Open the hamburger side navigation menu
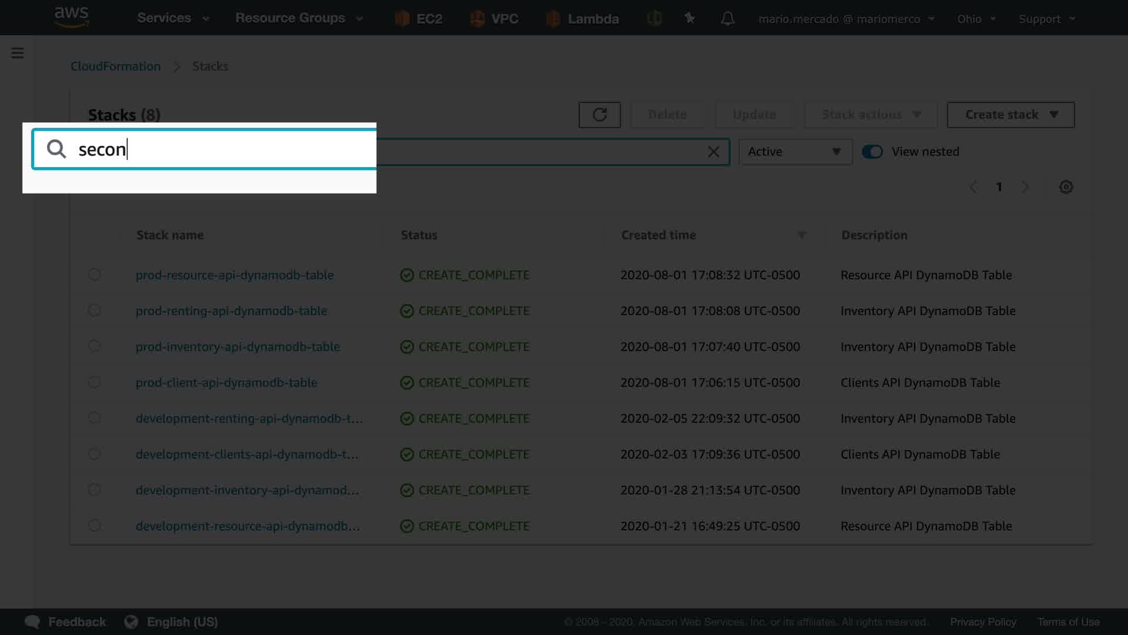1128x635 pixels. (18, 54)
